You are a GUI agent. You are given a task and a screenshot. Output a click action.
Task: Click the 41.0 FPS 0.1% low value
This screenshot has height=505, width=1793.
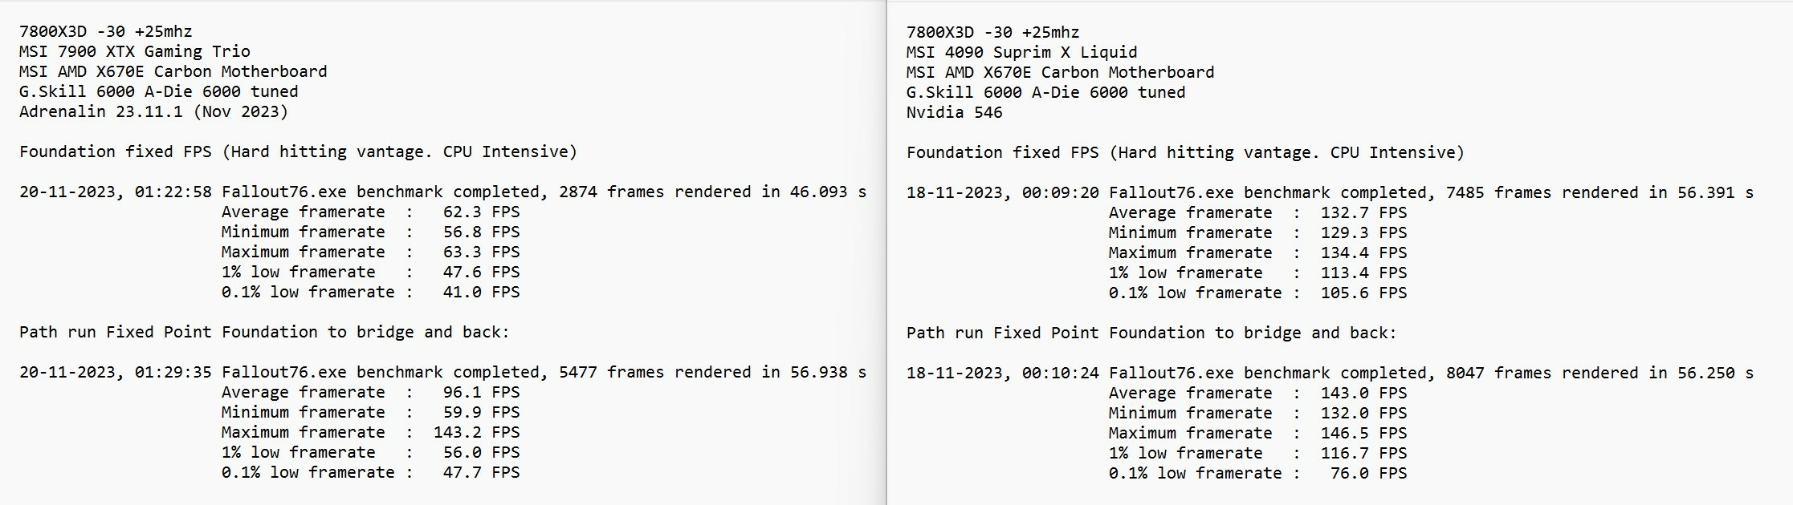[481, 292]
